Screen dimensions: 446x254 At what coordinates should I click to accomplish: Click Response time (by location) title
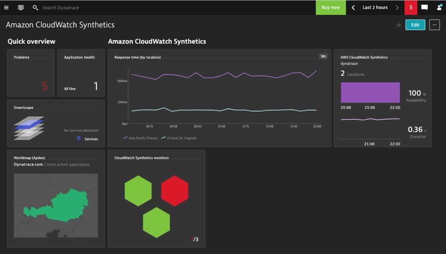tap(137, 58)
